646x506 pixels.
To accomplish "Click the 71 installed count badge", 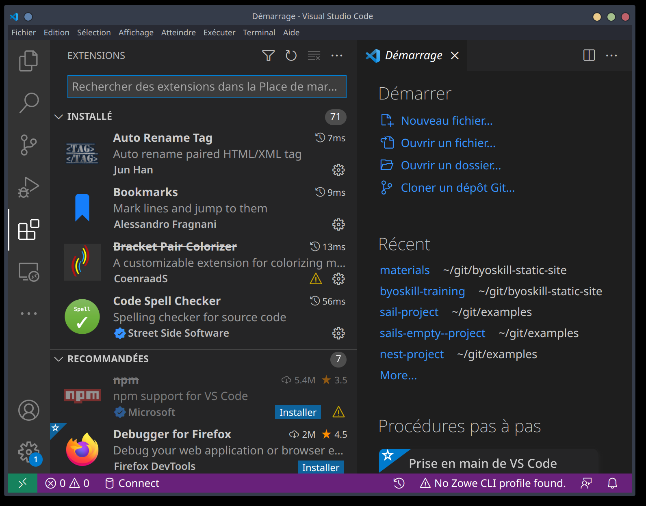I will click(336, 117).
